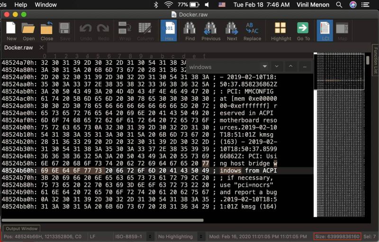This screenshot has width=379, height=242.
Task: Click the Sel: status entry
Action: 370,237
